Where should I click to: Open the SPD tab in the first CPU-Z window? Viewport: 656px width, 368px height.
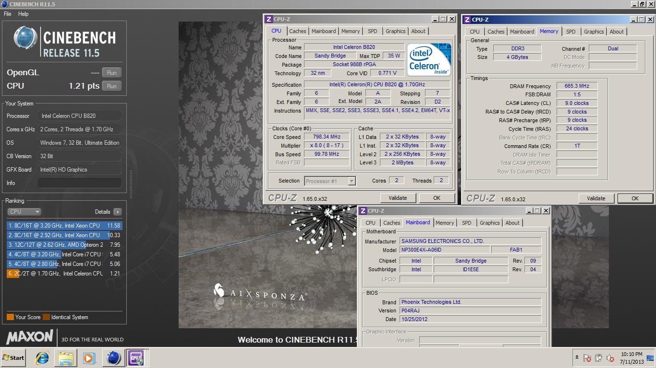[x=373, y=31]
